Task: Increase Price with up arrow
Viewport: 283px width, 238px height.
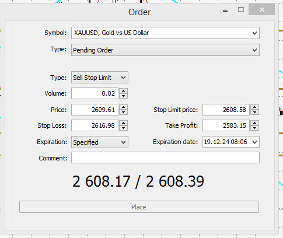Action: pyautogui.click(x=123, y=107)
